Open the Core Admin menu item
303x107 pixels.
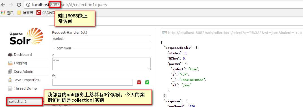(23, 71)
